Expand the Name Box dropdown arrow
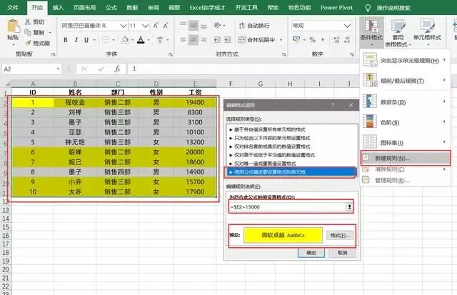Image resolution: width=457 pixels, height=295 pixels. click(x=58, y=69)
